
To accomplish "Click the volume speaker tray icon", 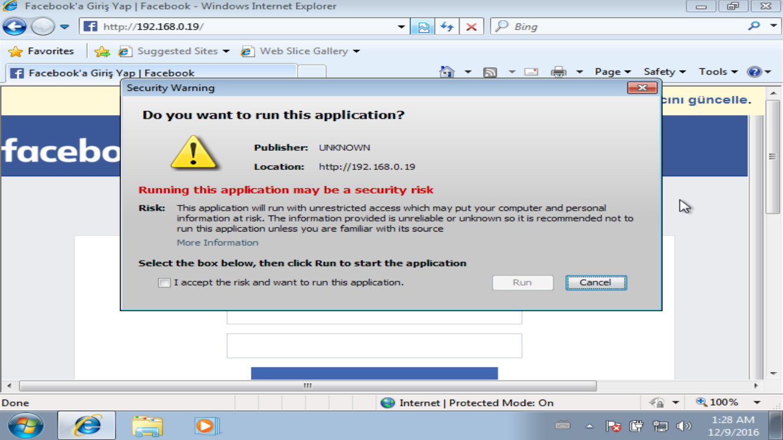I will (x=684, y=426).
